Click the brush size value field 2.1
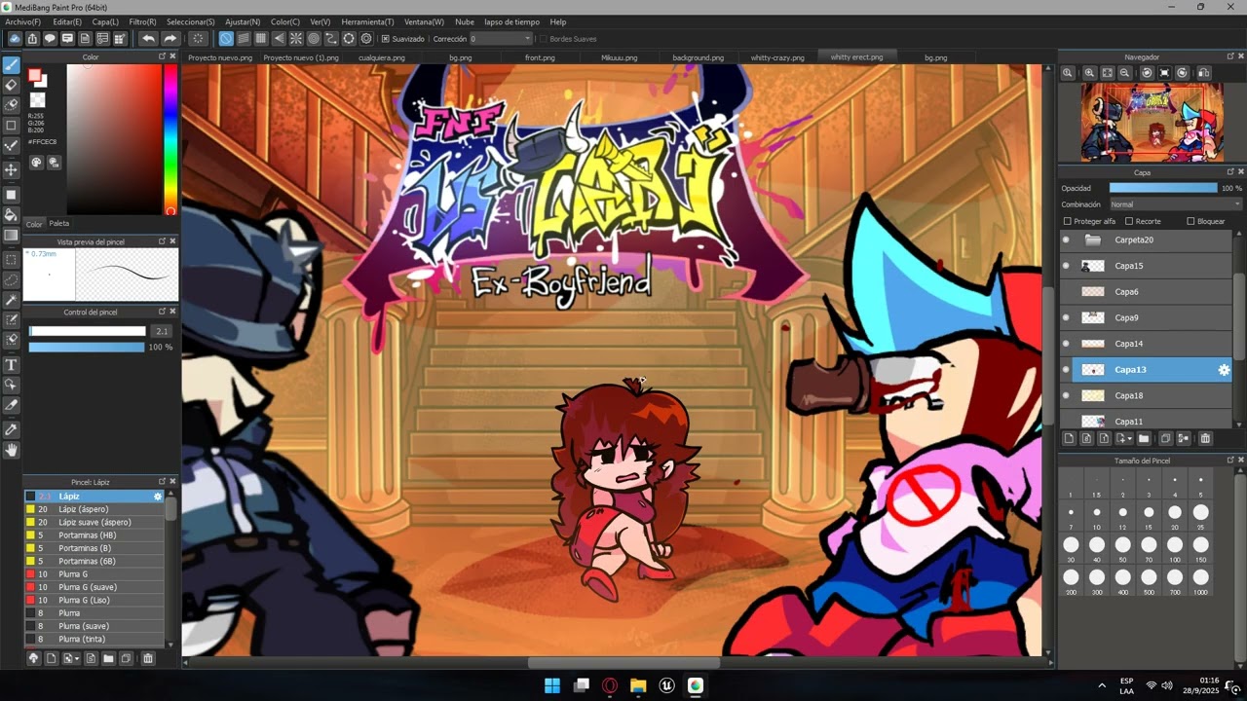1247x701 pixels. [x=162, y=332]
